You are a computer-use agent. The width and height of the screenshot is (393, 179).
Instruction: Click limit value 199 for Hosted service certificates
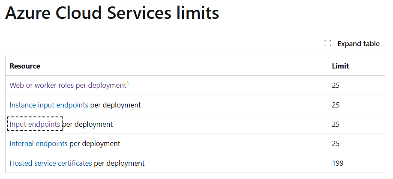click(x=338, y=163)
